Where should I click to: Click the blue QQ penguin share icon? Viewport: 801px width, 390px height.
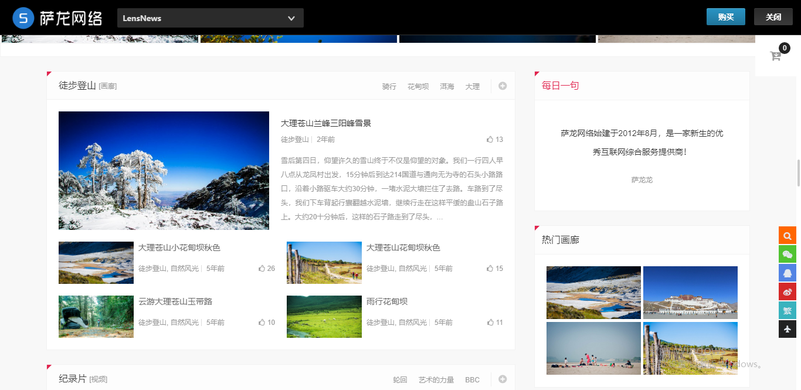pyautogui.click(x=788, y=273)
